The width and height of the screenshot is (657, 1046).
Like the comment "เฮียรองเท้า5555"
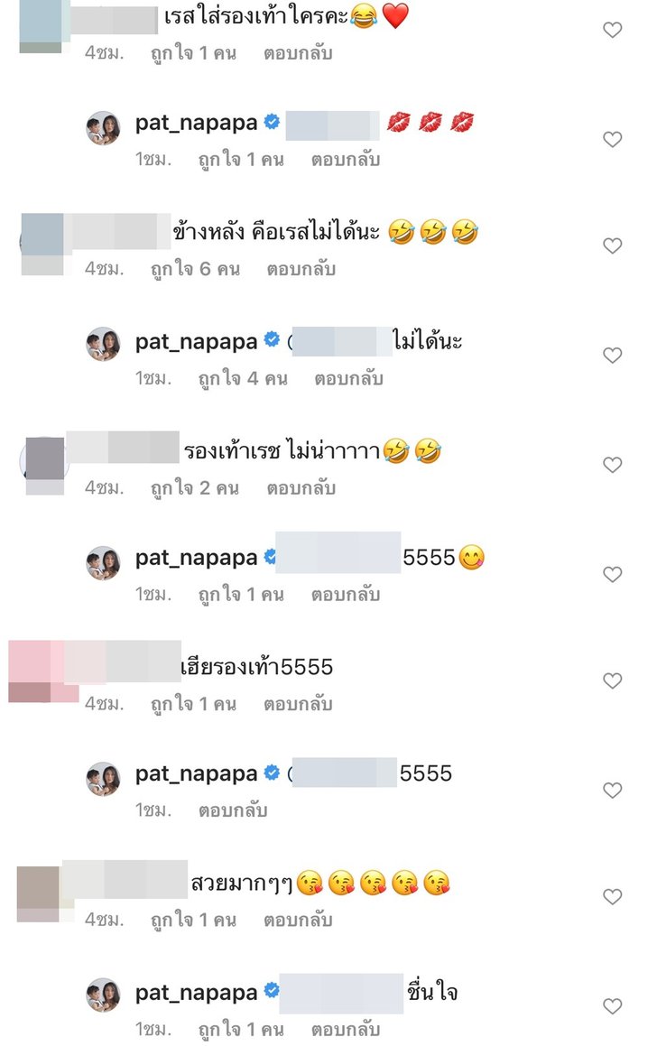612,680
